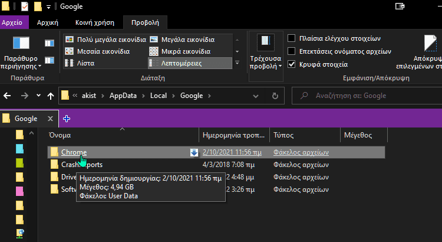The image size is (442, 242).
Task: Click the Chrome date 2/10/2021 11:56 πμ
Action: pos(232,152)
